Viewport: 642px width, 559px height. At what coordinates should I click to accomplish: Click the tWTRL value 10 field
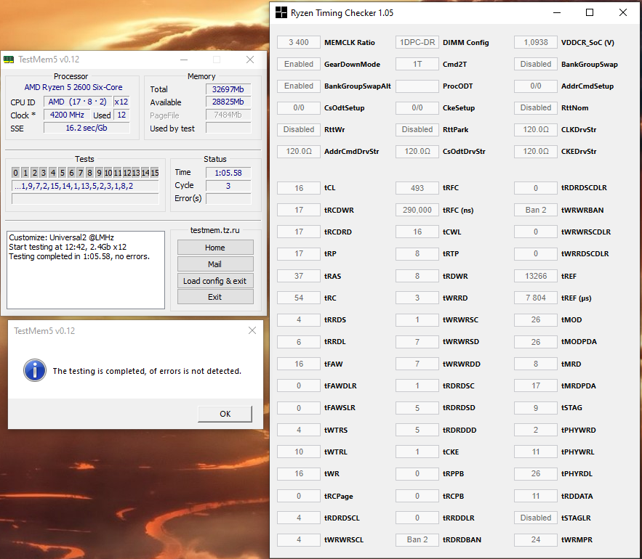click(299, 452)
